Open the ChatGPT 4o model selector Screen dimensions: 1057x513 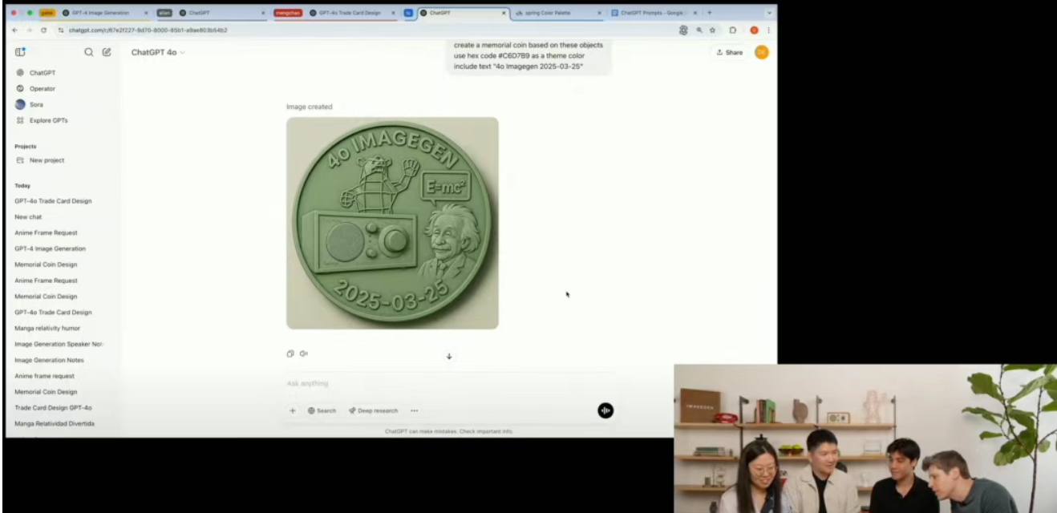(x=158, y=52)
